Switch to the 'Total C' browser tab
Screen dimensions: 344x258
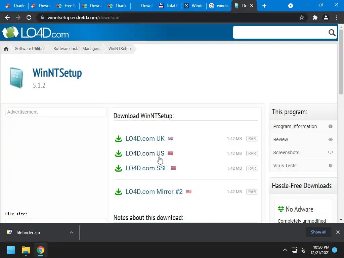coord(169,6)
